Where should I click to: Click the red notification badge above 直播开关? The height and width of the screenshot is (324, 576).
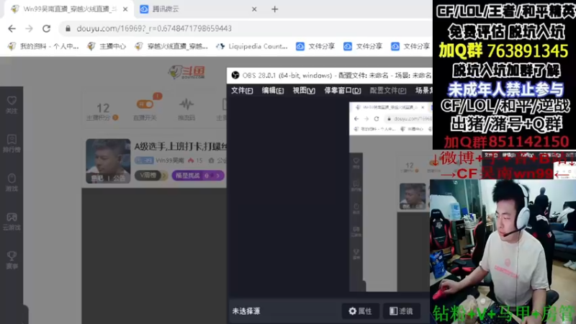click(158, 96)
